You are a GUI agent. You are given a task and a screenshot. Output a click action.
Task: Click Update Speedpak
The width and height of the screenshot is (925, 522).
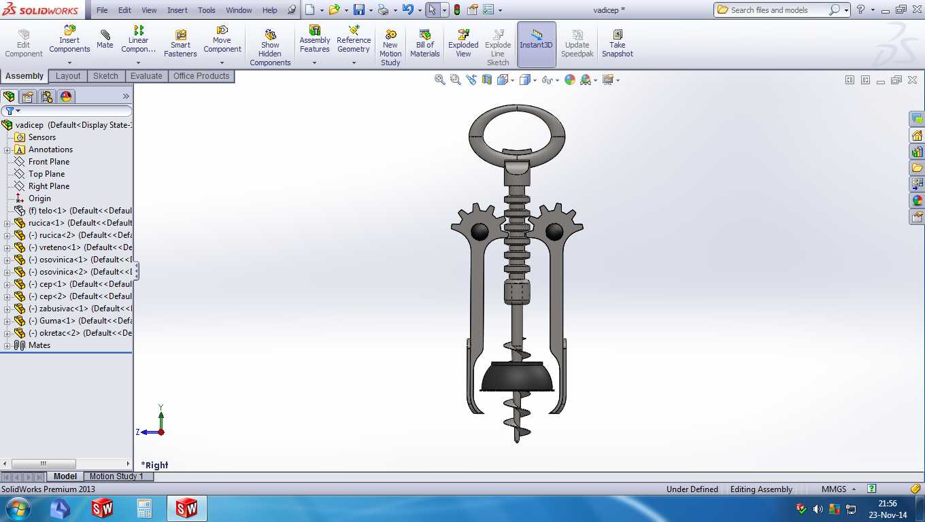[x=577, y=44]
